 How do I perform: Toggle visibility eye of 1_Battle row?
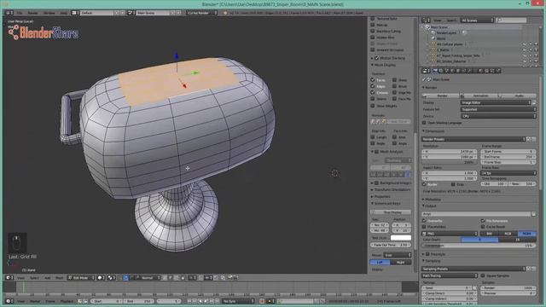[525, 50]
